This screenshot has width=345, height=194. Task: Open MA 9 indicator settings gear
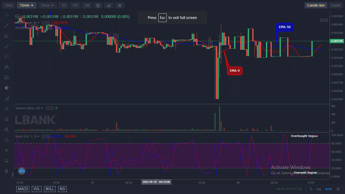click(44, 23)
